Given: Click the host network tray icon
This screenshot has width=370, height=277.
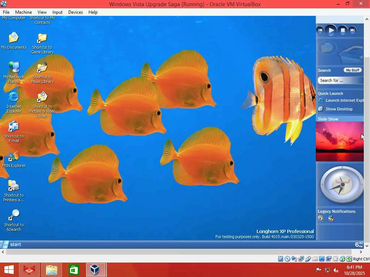Looking at the screenshot, I should [327, 270].
